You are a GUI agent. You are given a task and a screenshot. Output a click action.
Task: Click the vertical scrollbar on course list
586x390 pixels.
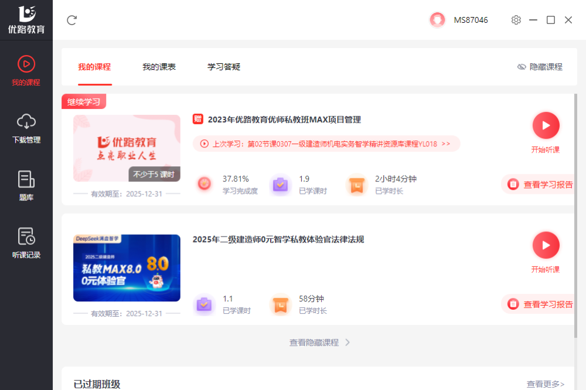pyautogui.click(x=577, y=211)
